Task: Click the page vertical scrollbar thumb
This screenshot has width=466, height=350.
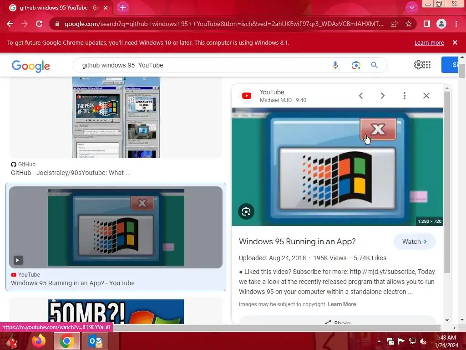Action: (462, 71)
